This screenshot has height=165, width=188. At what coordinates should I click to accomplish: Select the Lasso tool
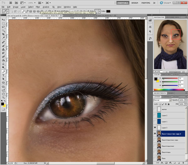[3, 27]
